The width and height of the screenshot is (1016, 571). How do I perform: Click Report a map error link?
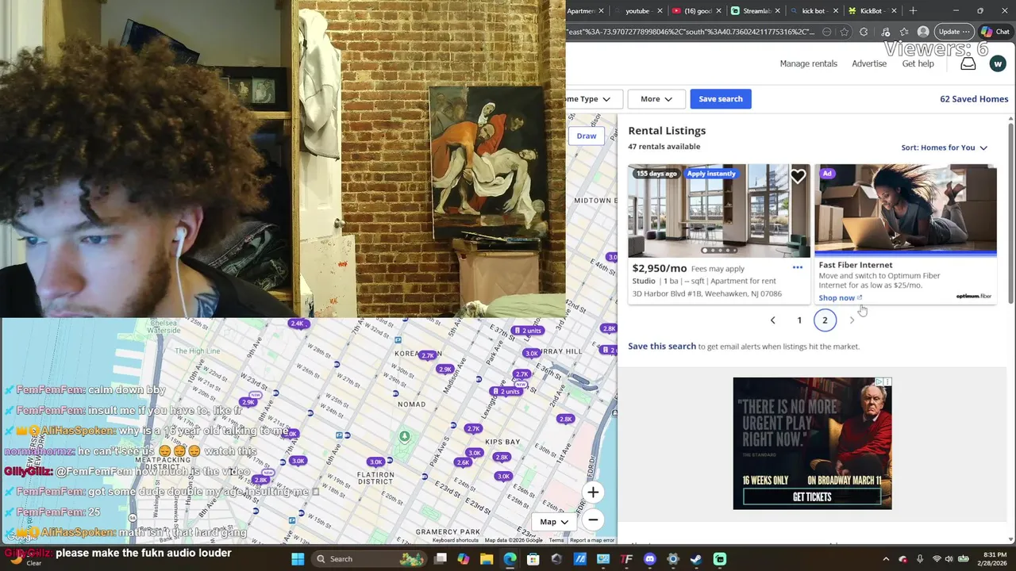pyautogui.click(x=592, y=541)
